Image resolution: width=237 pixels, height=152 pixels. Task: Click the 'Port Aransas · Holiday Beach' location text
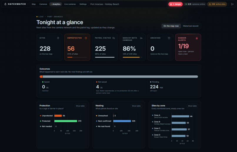105,4
